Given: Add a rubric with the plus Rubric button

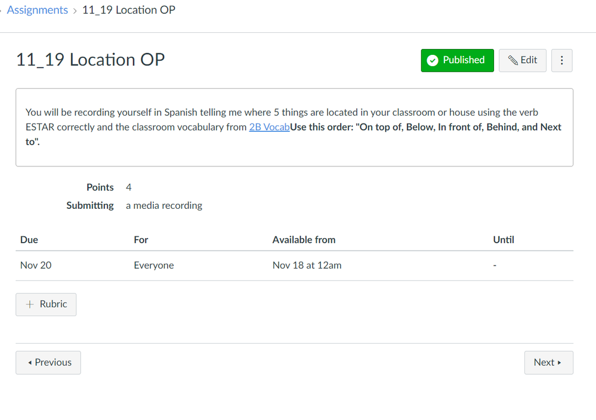Looking at the screenshot, I should [x=46, y=304].
